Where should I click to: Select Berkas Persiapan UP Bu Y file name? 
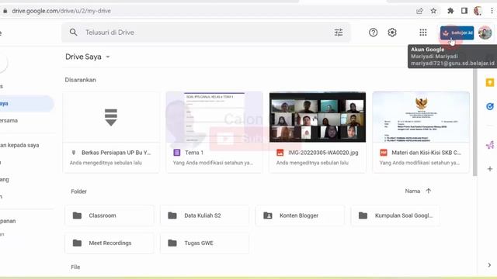click(116, 153)
